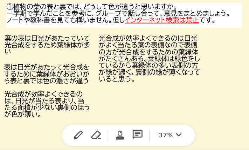The width and height of the screenshot is (249, 150).
Task: Select the eraser tool
Action: pos(96,135)
